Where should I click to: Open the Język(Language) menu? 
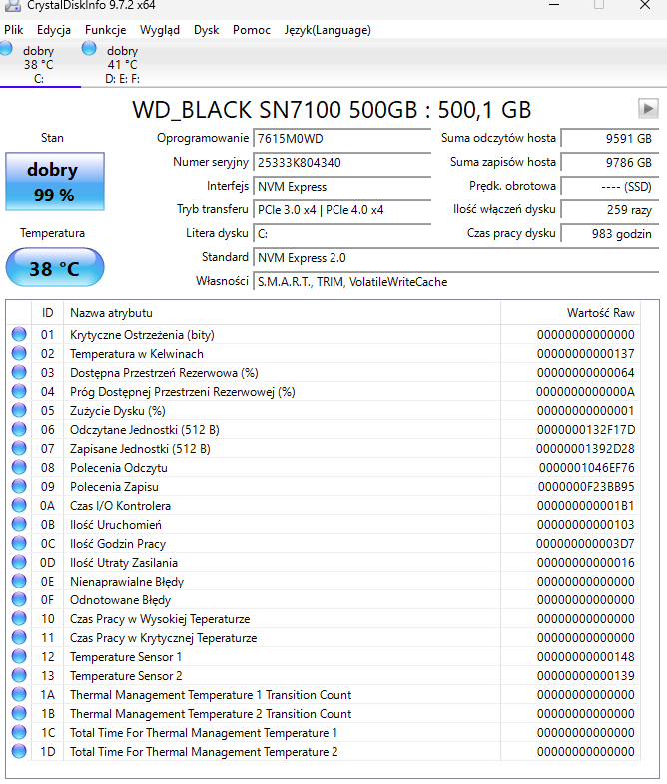point(328,30)
